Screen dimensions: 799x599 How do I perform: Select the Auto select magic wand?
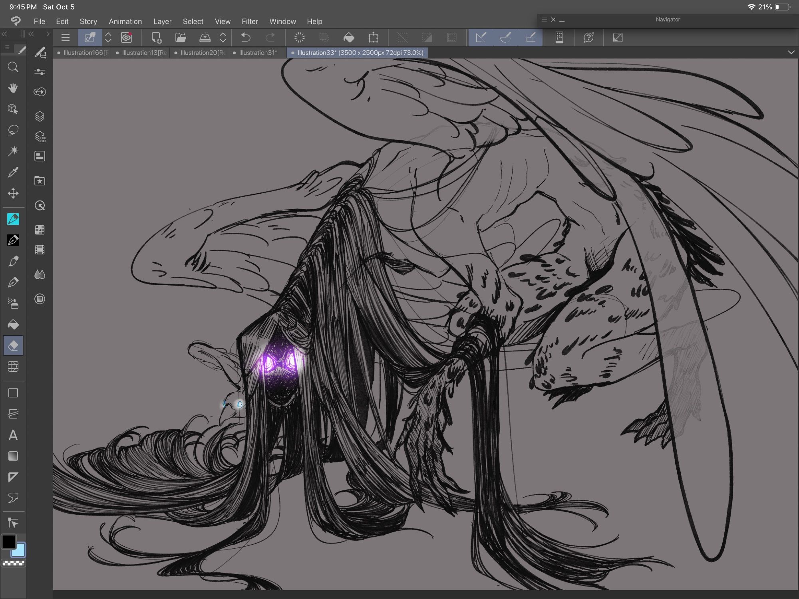pos(13,151)
